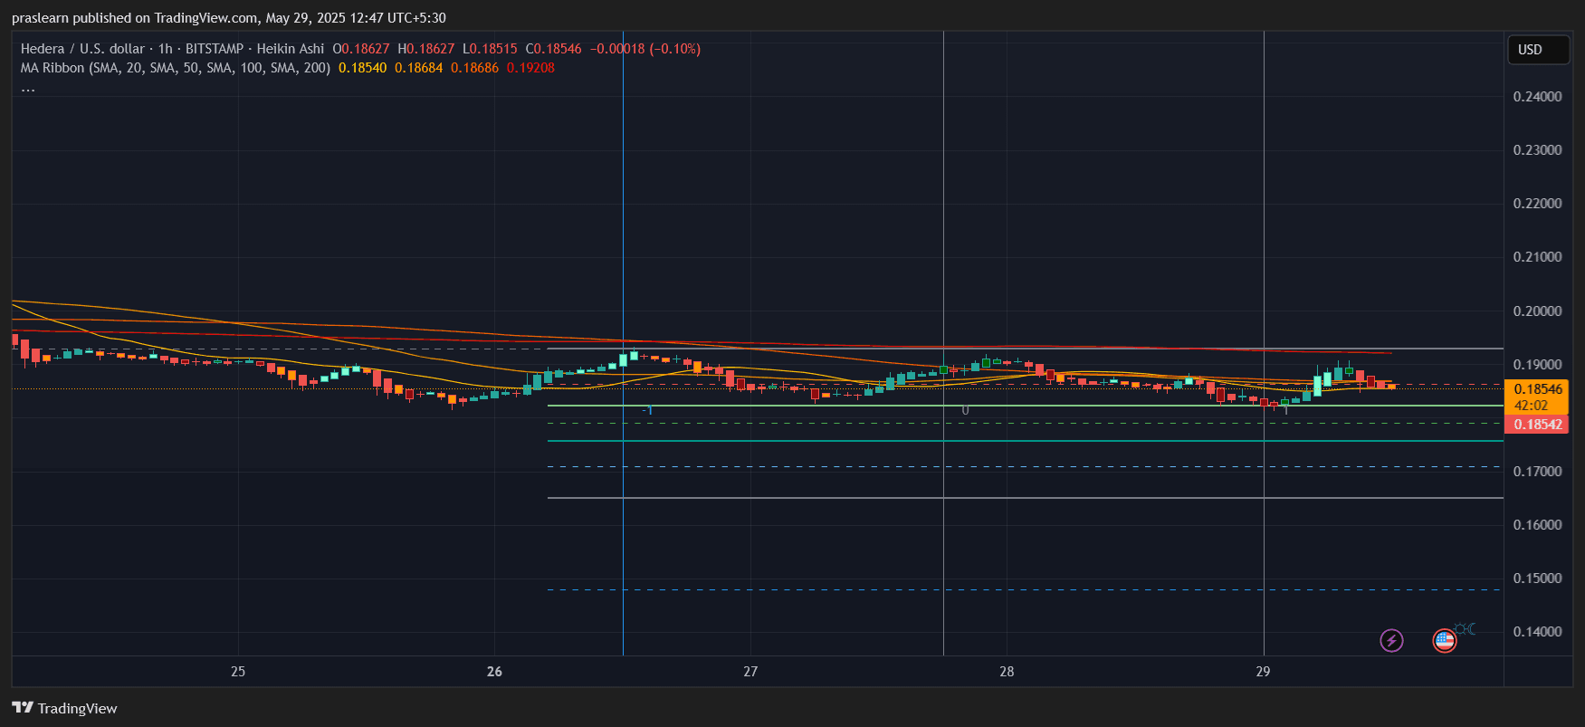
Task: Click the 0.24000 price scale label
Action: click(x=1537, y=97)
